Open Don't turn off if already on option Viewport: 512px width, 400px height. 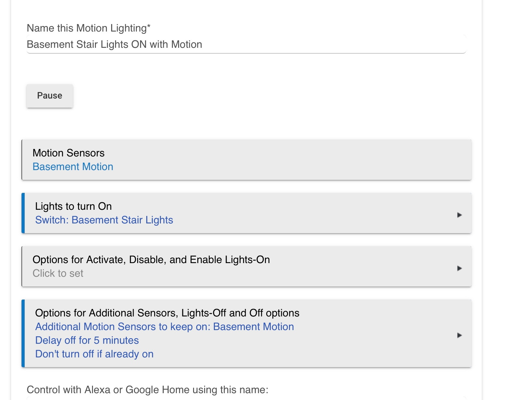pos(94,354)
